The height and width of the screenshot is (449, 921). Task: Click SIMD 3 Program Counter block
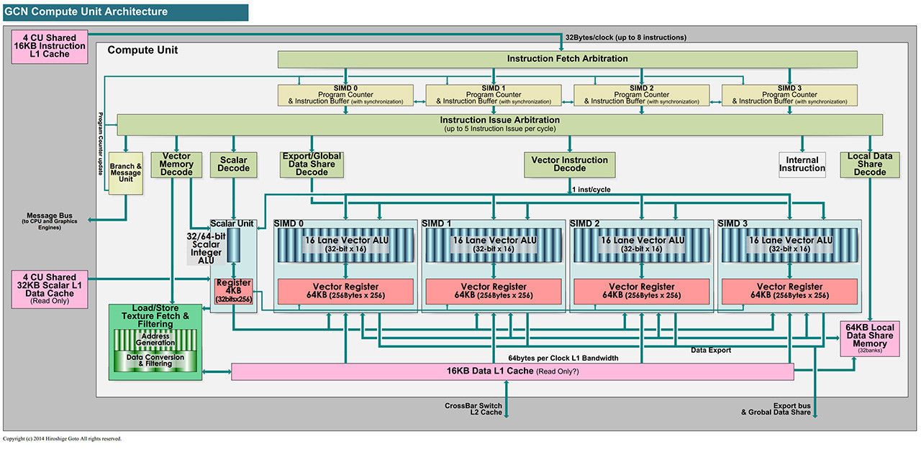click(x=789, y=95)
